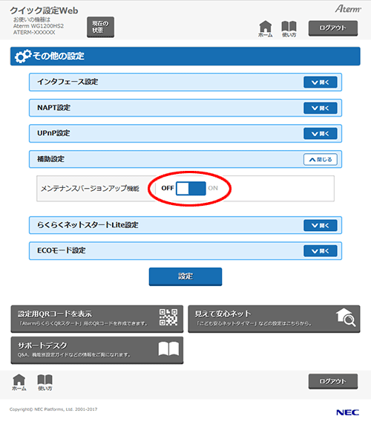Screen dimensions: 371x422
Task: Expand the NAPT設定 section
Action: tap(321, 108)
